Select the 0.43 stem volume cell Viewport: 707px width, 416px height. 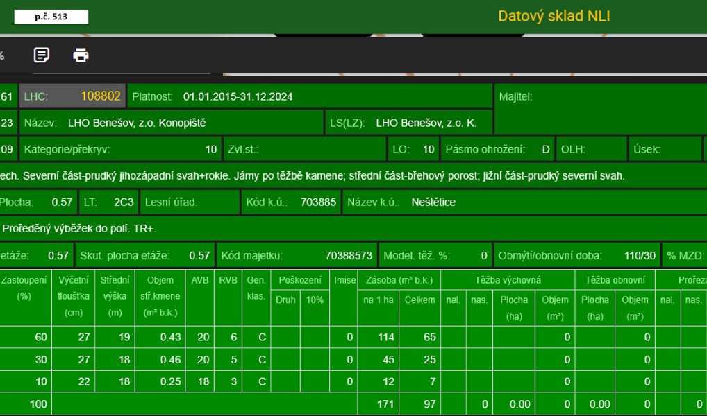(x=160, y=337)
